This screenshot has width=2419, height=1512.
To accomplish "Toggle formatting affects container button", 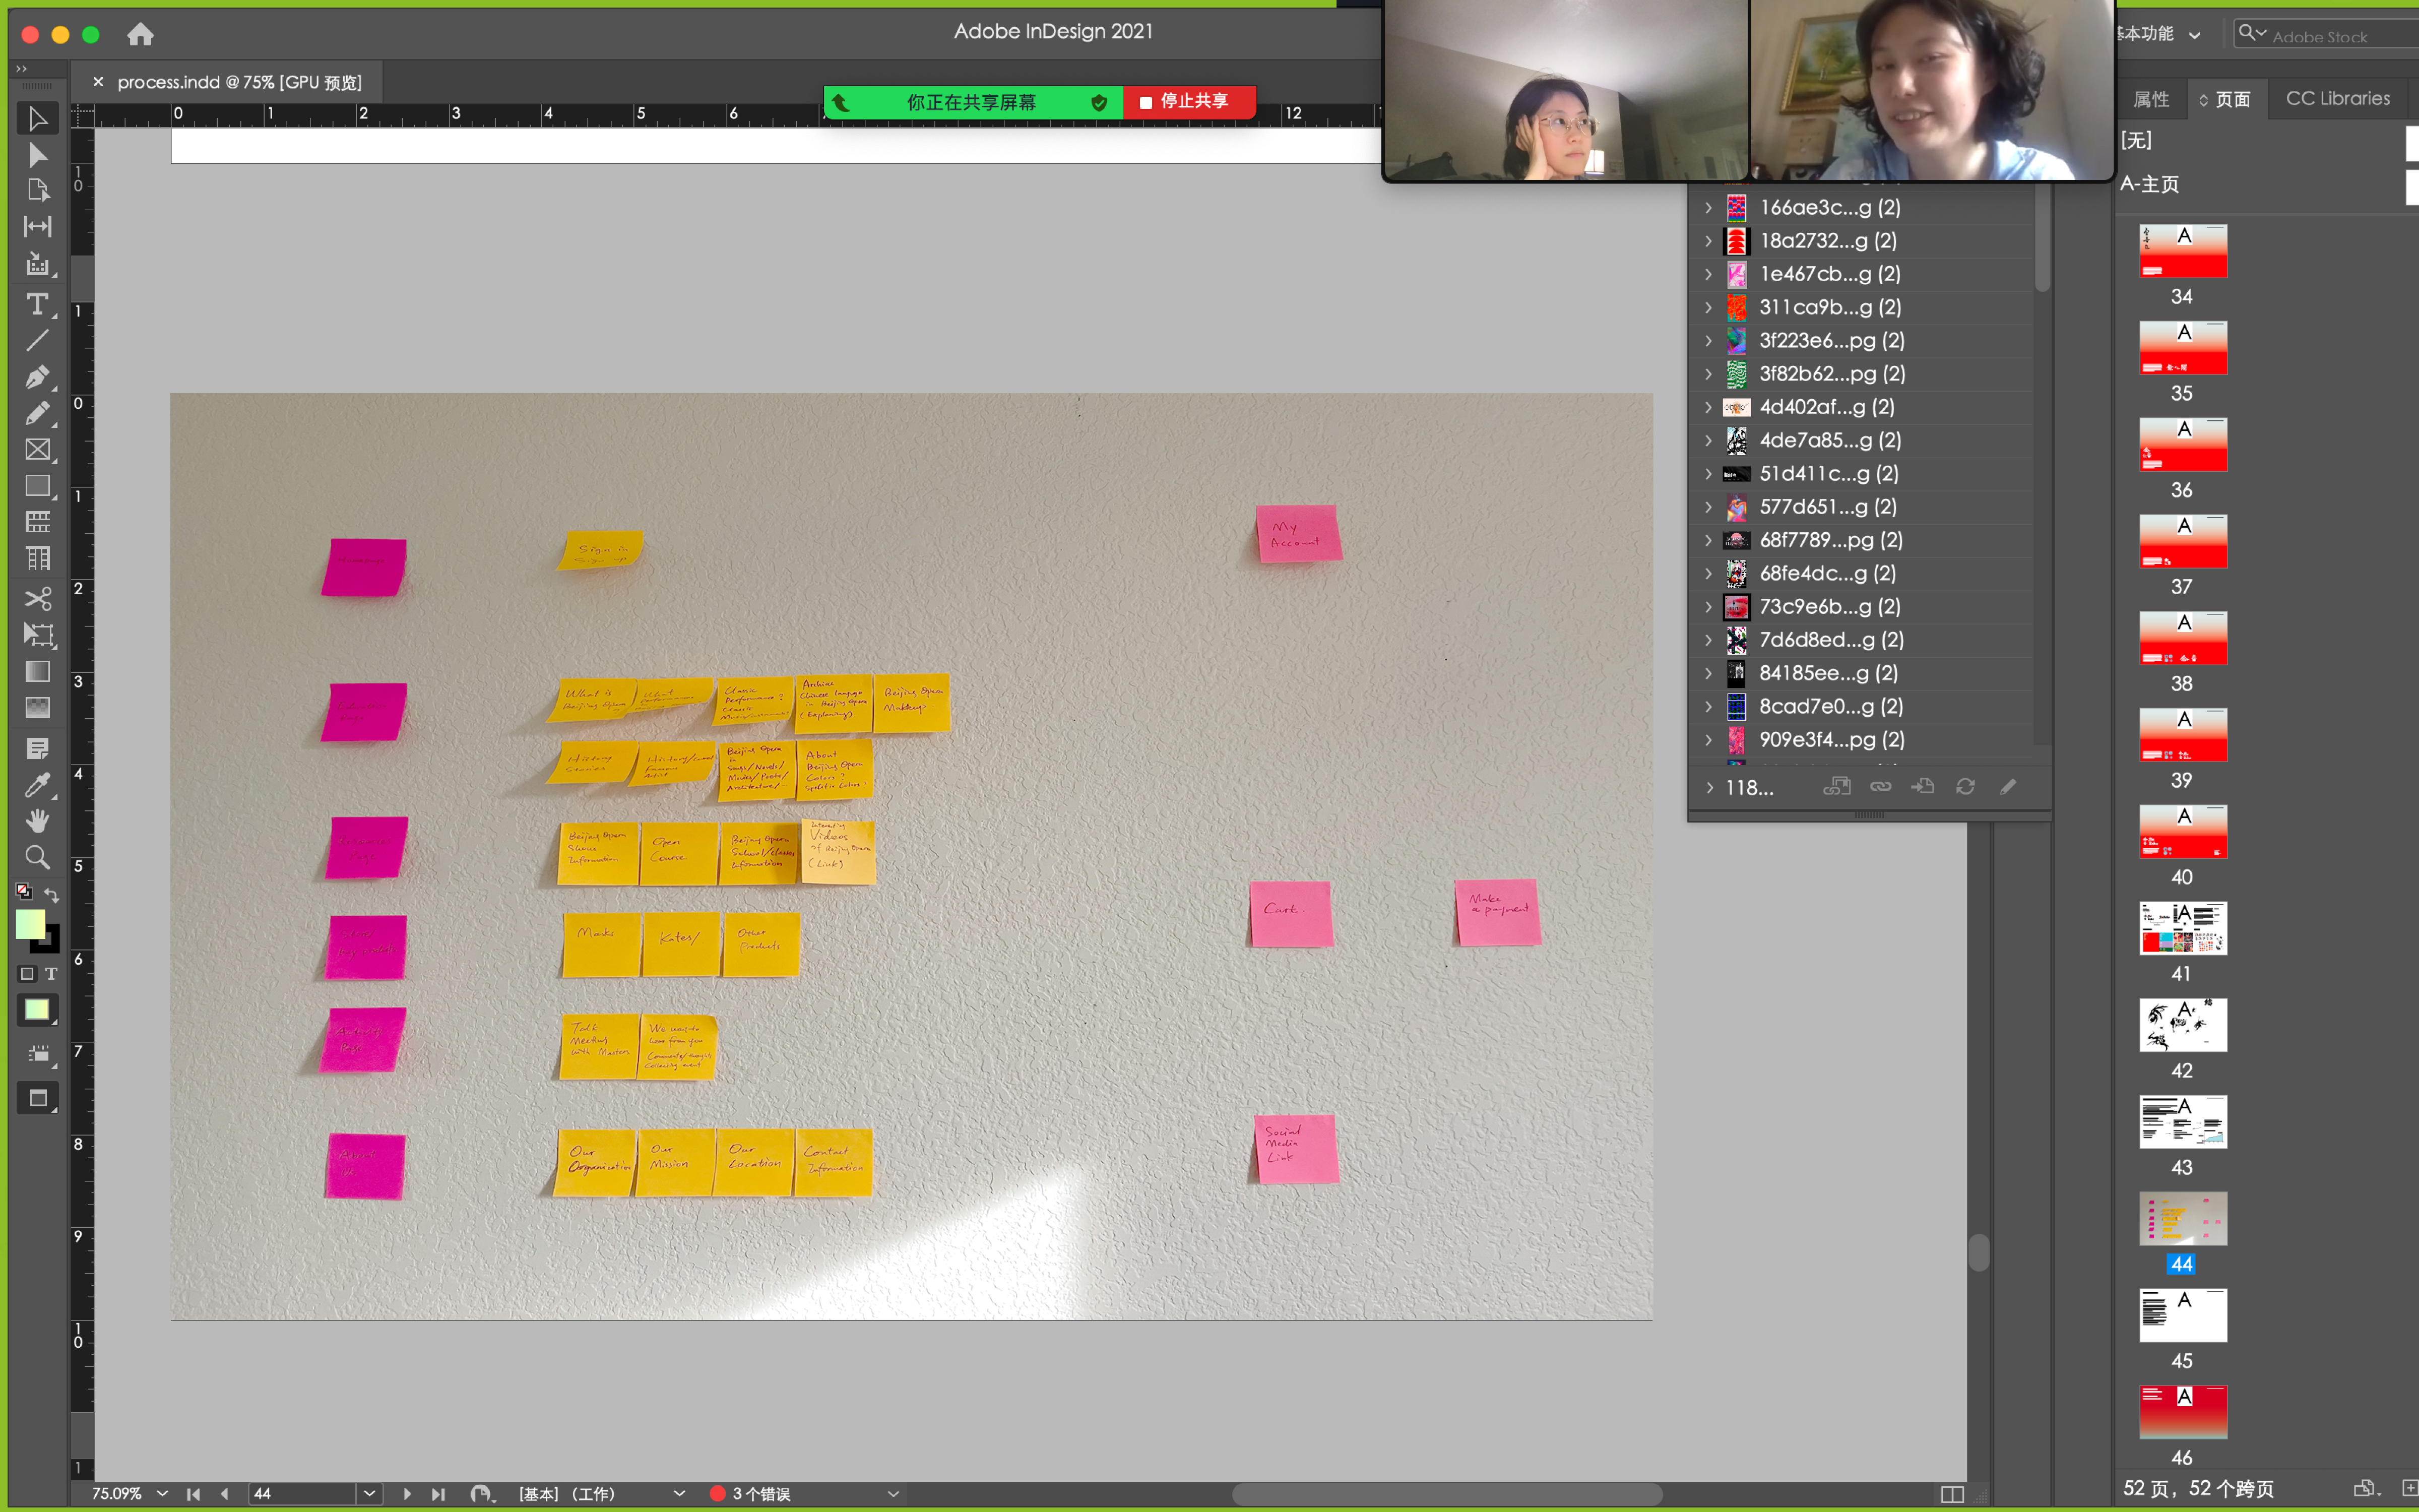I will (x=27, y=973).
